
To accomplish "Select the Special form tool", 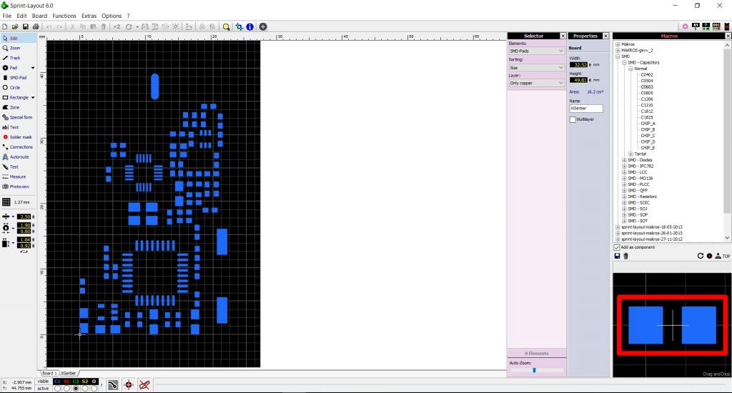I will (x=19, y=117).
